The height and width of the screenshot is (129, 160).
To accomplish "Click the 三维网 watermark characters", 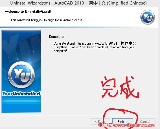I will pyautogui.click(x=106, y=125).
